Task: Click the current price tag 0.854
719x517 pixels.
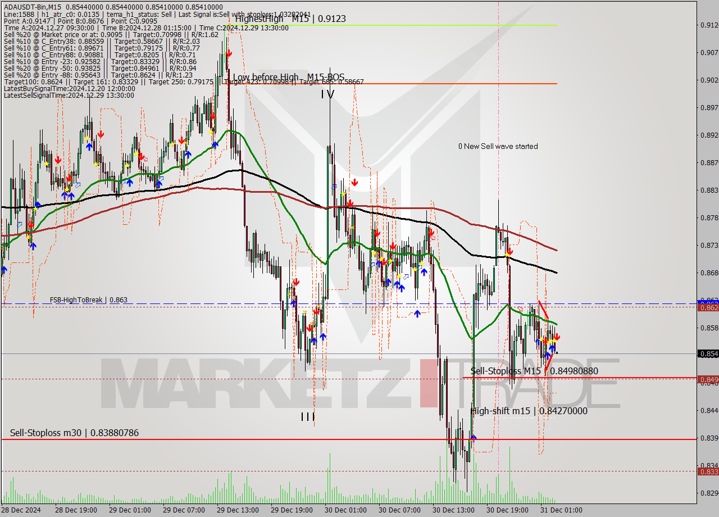Action: click(708, 353)
